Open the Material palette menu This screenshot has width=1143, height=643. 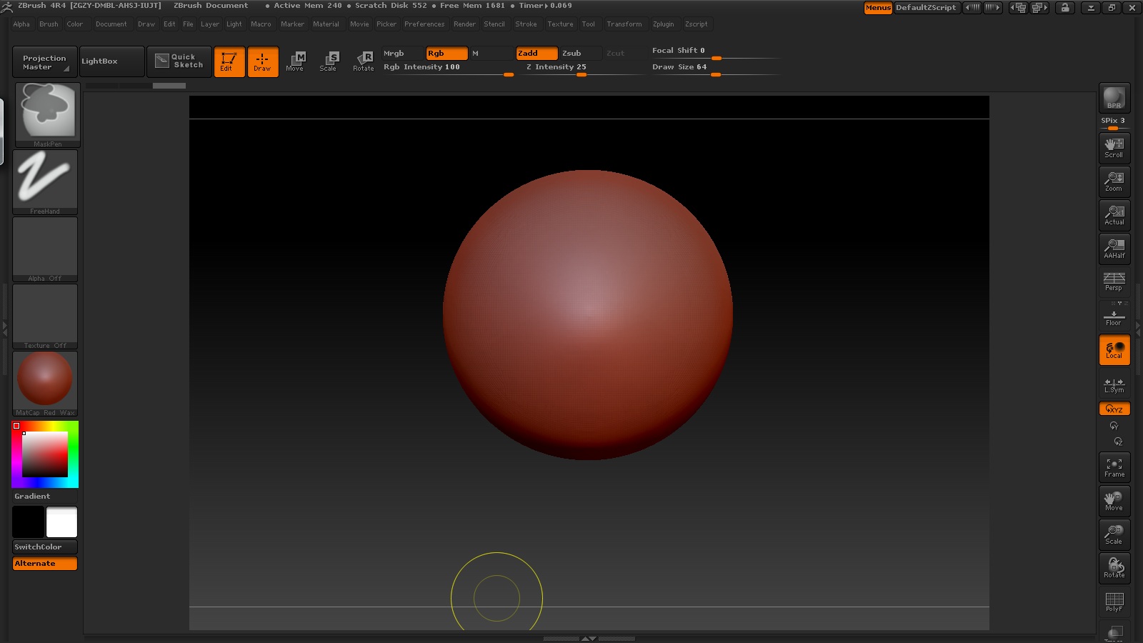[x=326, y=24]
